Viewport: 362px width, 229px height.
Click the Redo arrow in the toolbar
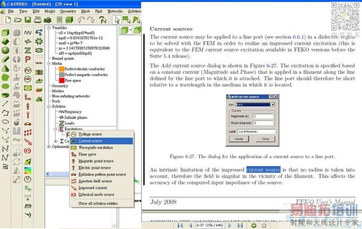point(90,20)
